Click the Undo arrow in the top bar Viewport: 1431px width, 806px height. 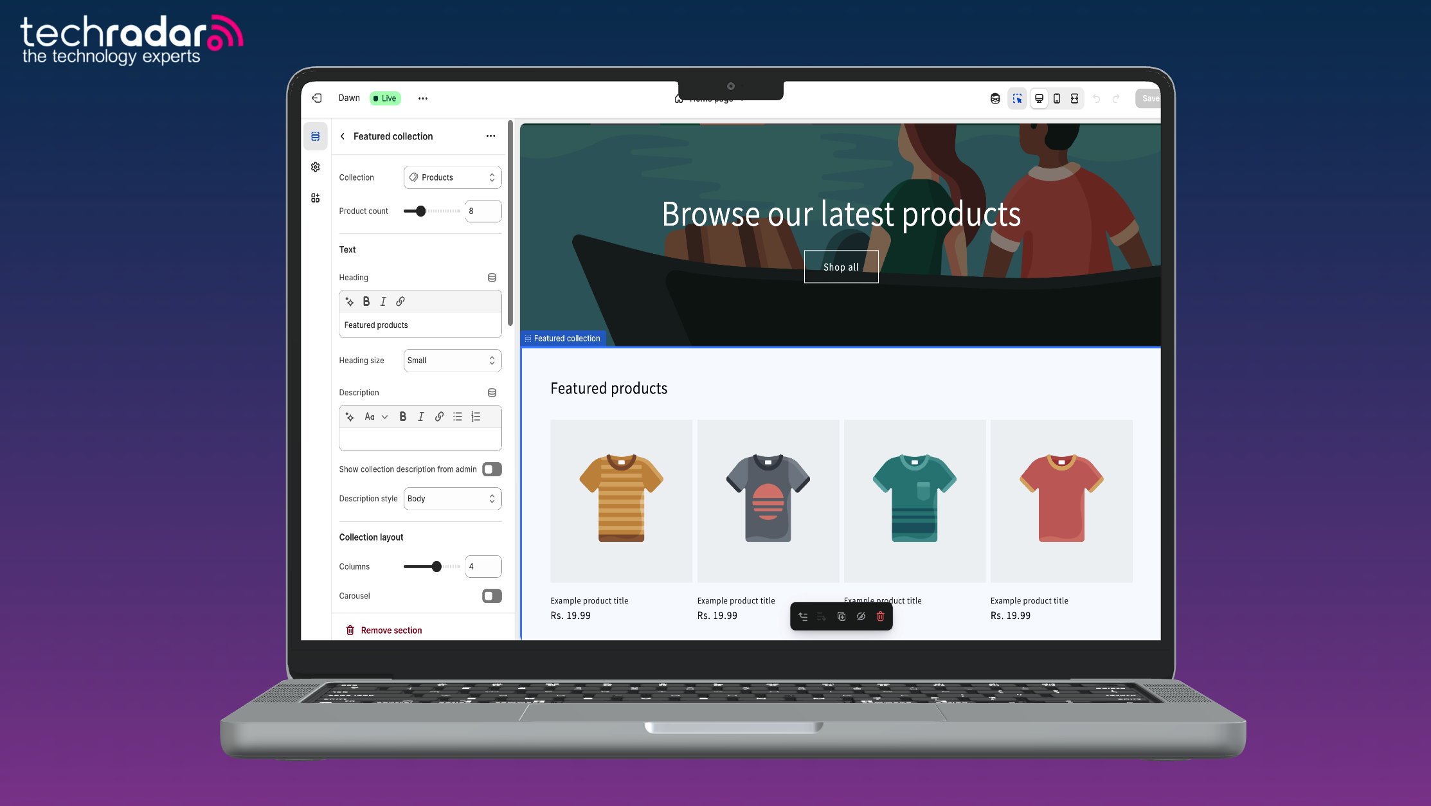(x=1096, y=98)
